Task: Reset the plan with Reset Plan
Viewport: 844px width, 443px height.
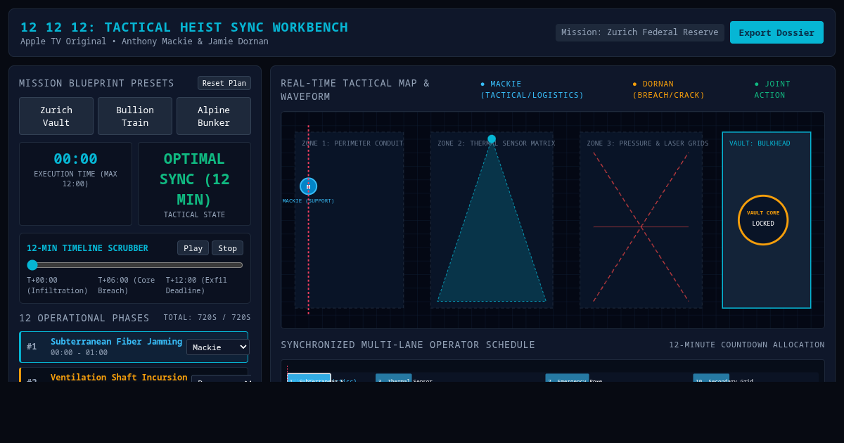Action: [224, 83]
